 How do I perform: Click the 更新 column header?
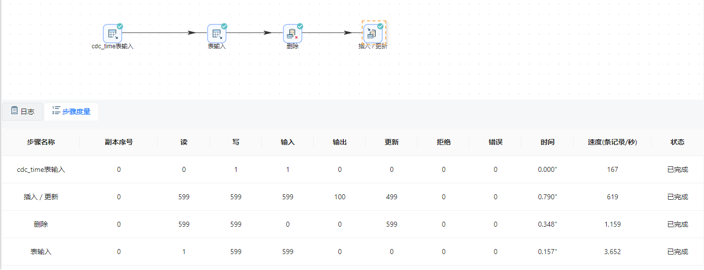[392, 142]
